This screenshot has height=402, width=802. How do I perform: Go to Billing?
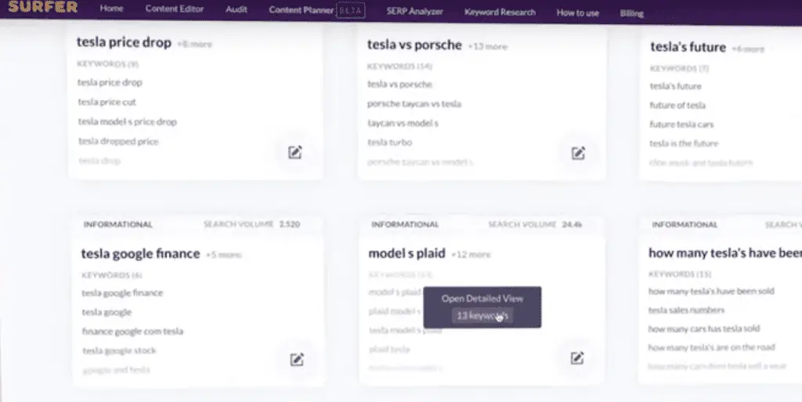tap(631, 13)
